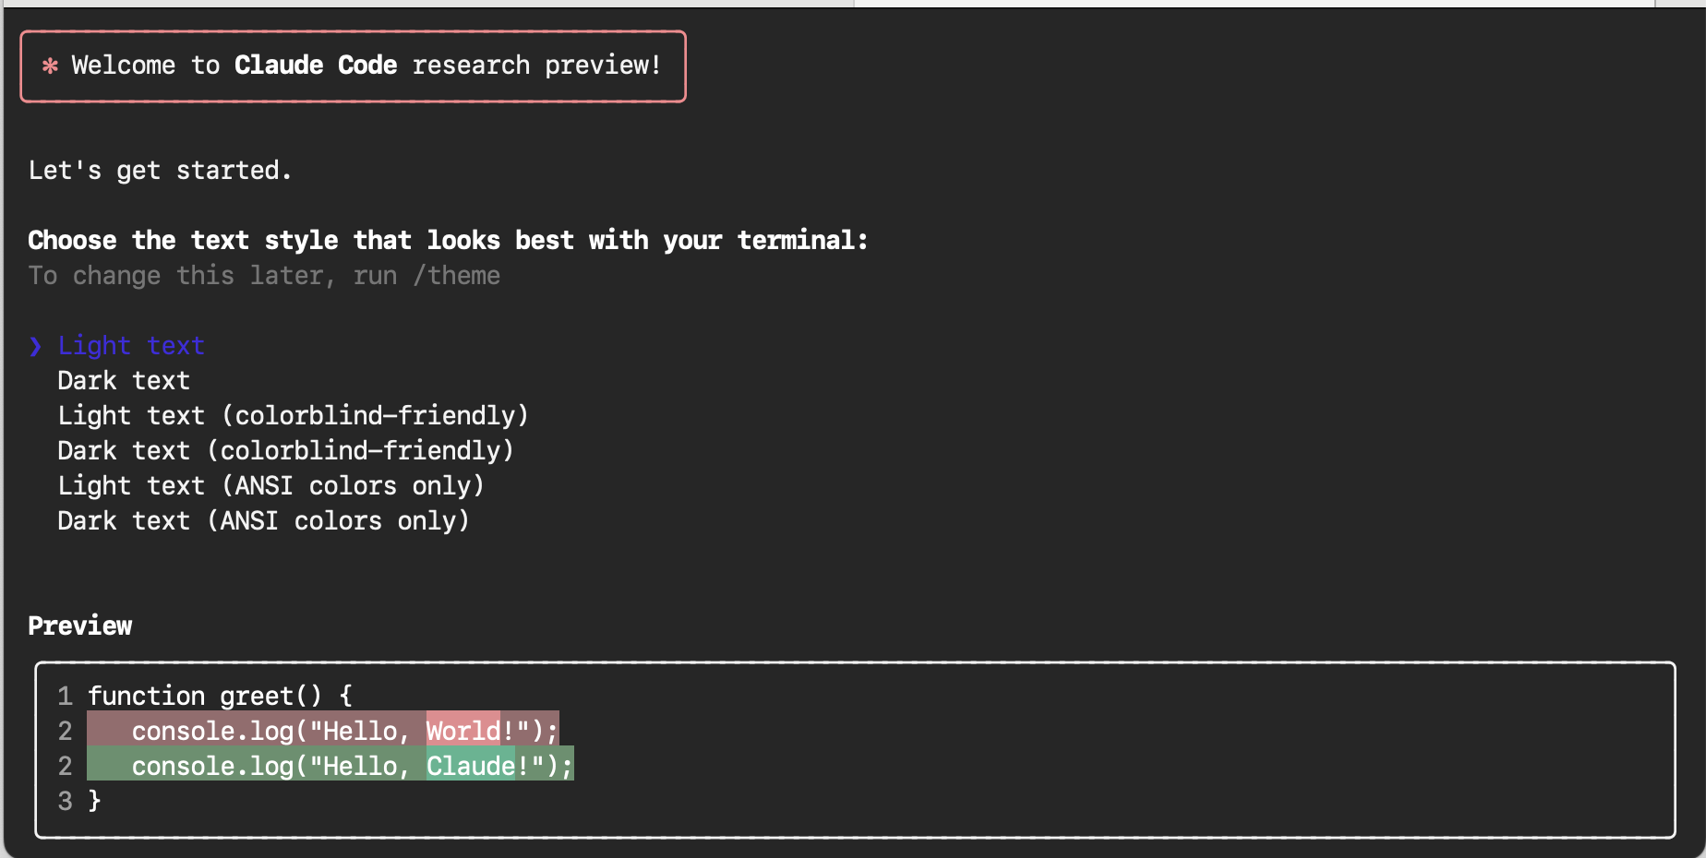Click line number 1 in preview
This screenshot has width=1706, height=858.
click(x=65, y=696)
